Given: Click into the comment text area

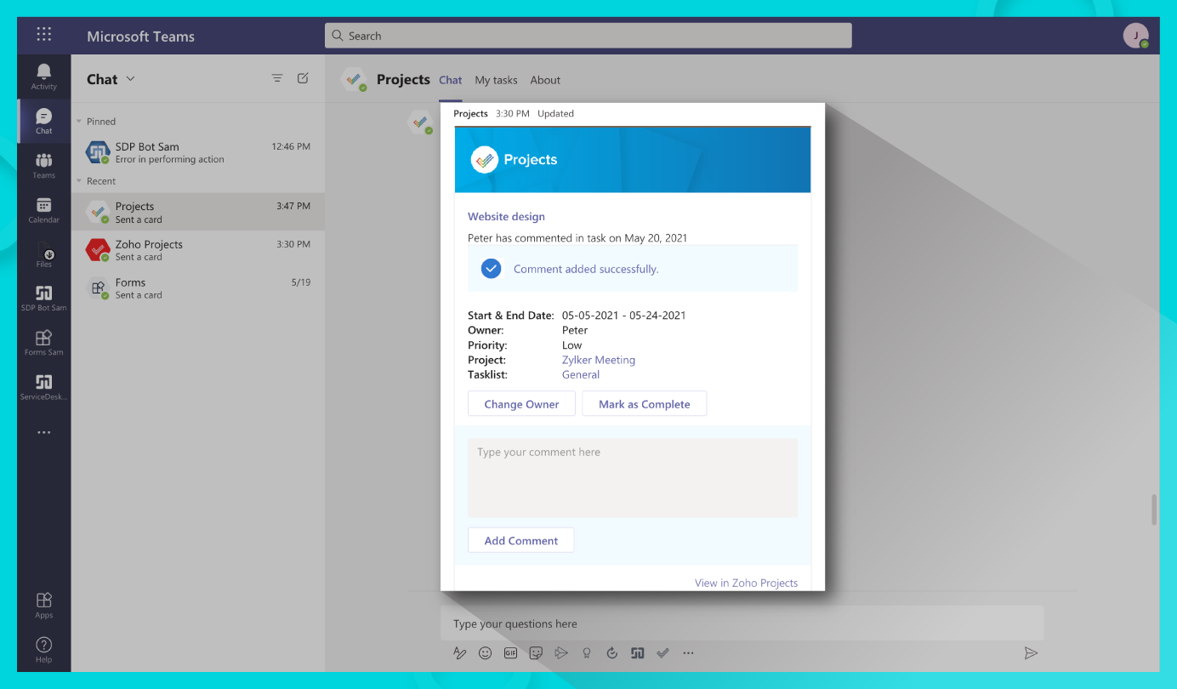Looking at the screenshot, I should tap(633, 478).
